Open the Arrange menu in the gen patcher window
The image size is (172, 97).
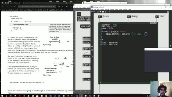[107, 9]
